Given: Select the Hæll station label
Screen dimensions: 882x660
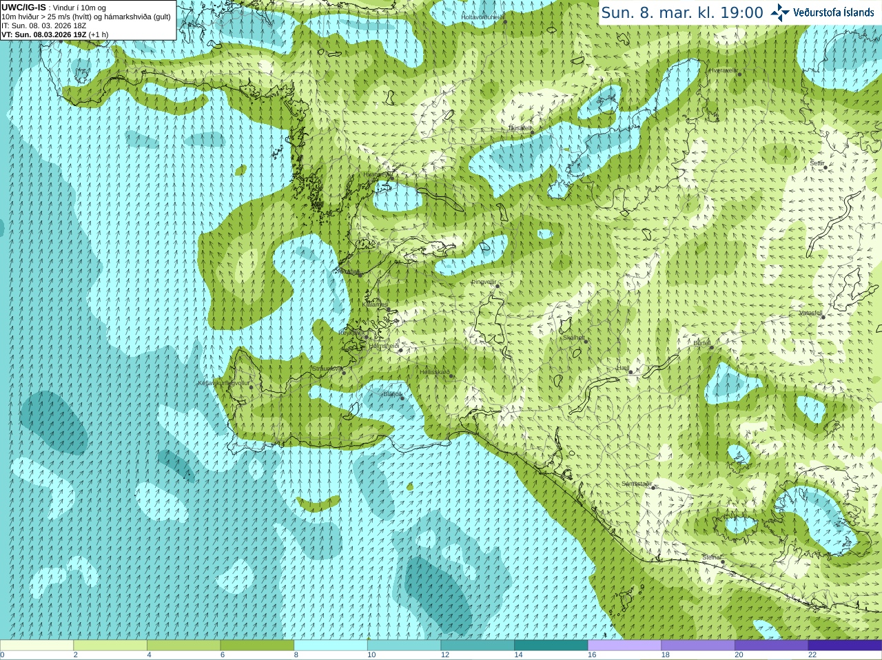Looking at the screenshot, I should click(623, 369).
